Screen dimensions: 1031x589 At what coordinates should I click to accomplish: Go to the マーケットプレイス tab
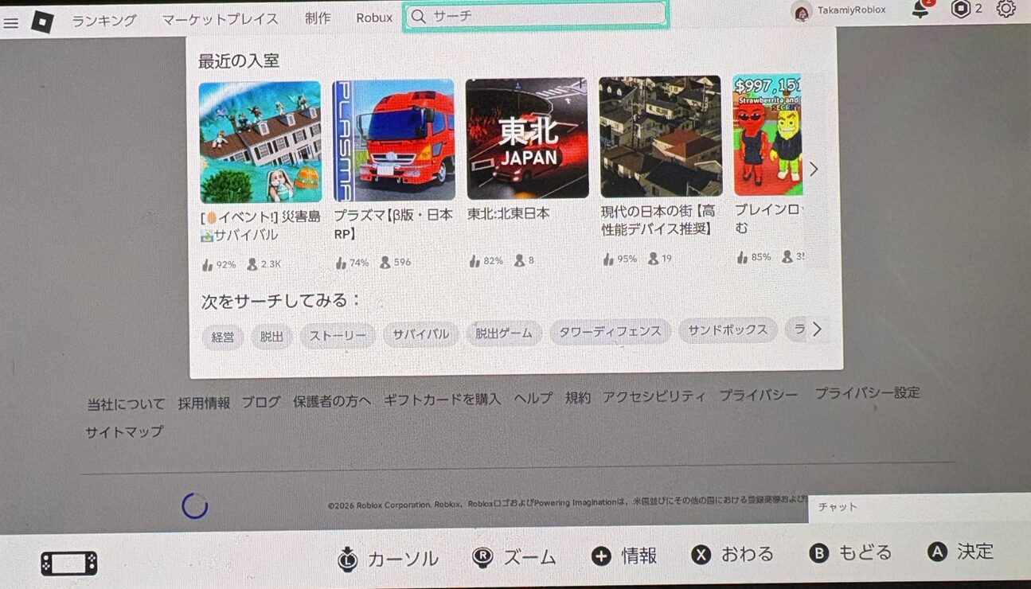[x=220, y=19]
